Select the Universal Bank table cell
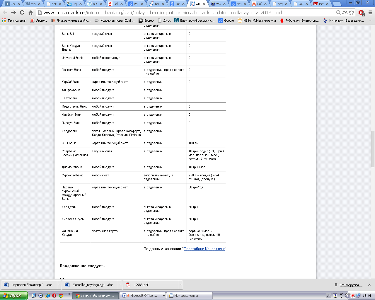The image size is (375, 300). [75, 60]
